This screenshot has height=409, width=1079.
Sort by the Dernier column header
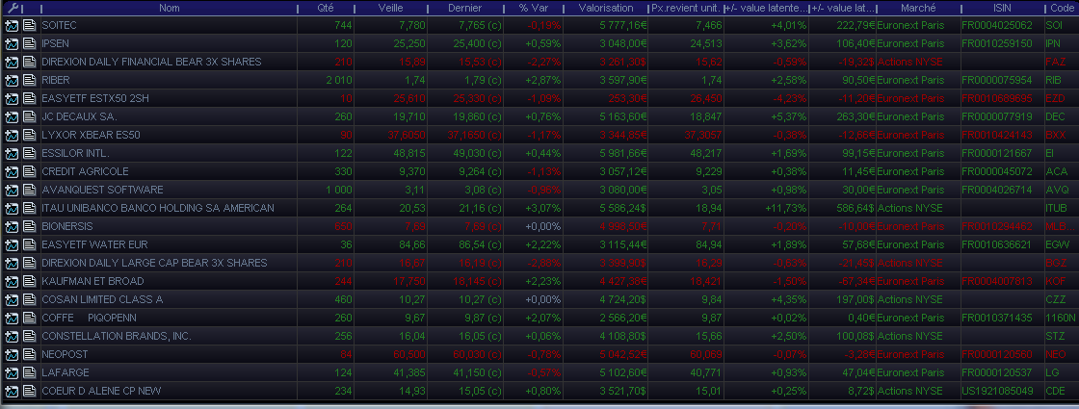(x=465, y=9)
